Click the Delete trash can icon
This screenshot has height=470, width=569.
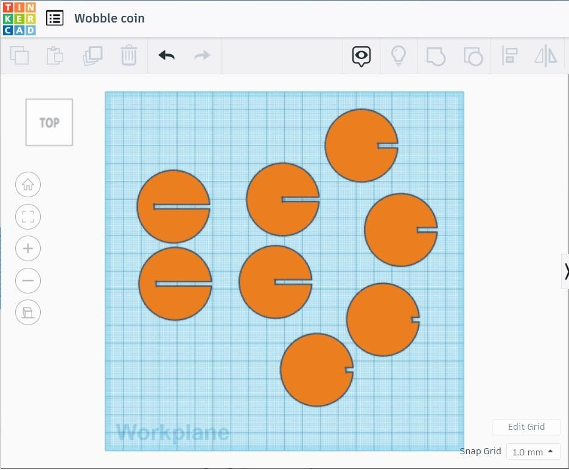129,55
